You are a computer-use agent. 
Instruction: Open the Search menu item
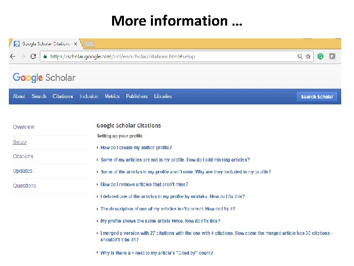pos(39,97)
